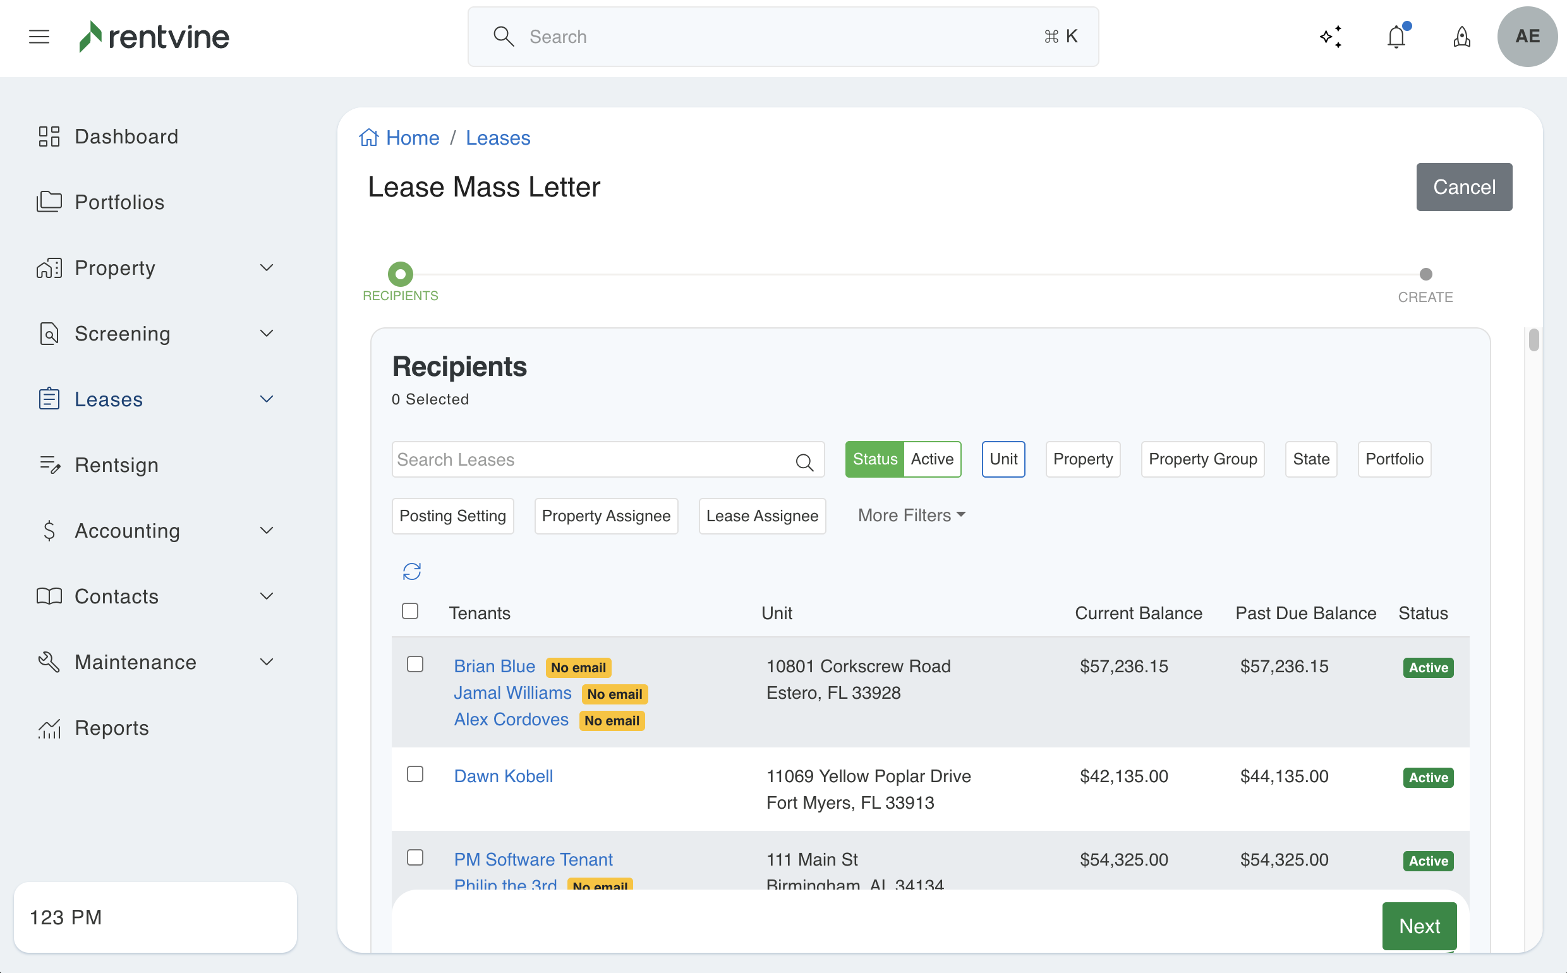Check the Brian Blue lease checkbox

415,664
